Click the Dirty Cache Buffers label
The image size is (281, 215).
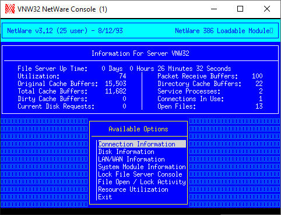point(52,99)
